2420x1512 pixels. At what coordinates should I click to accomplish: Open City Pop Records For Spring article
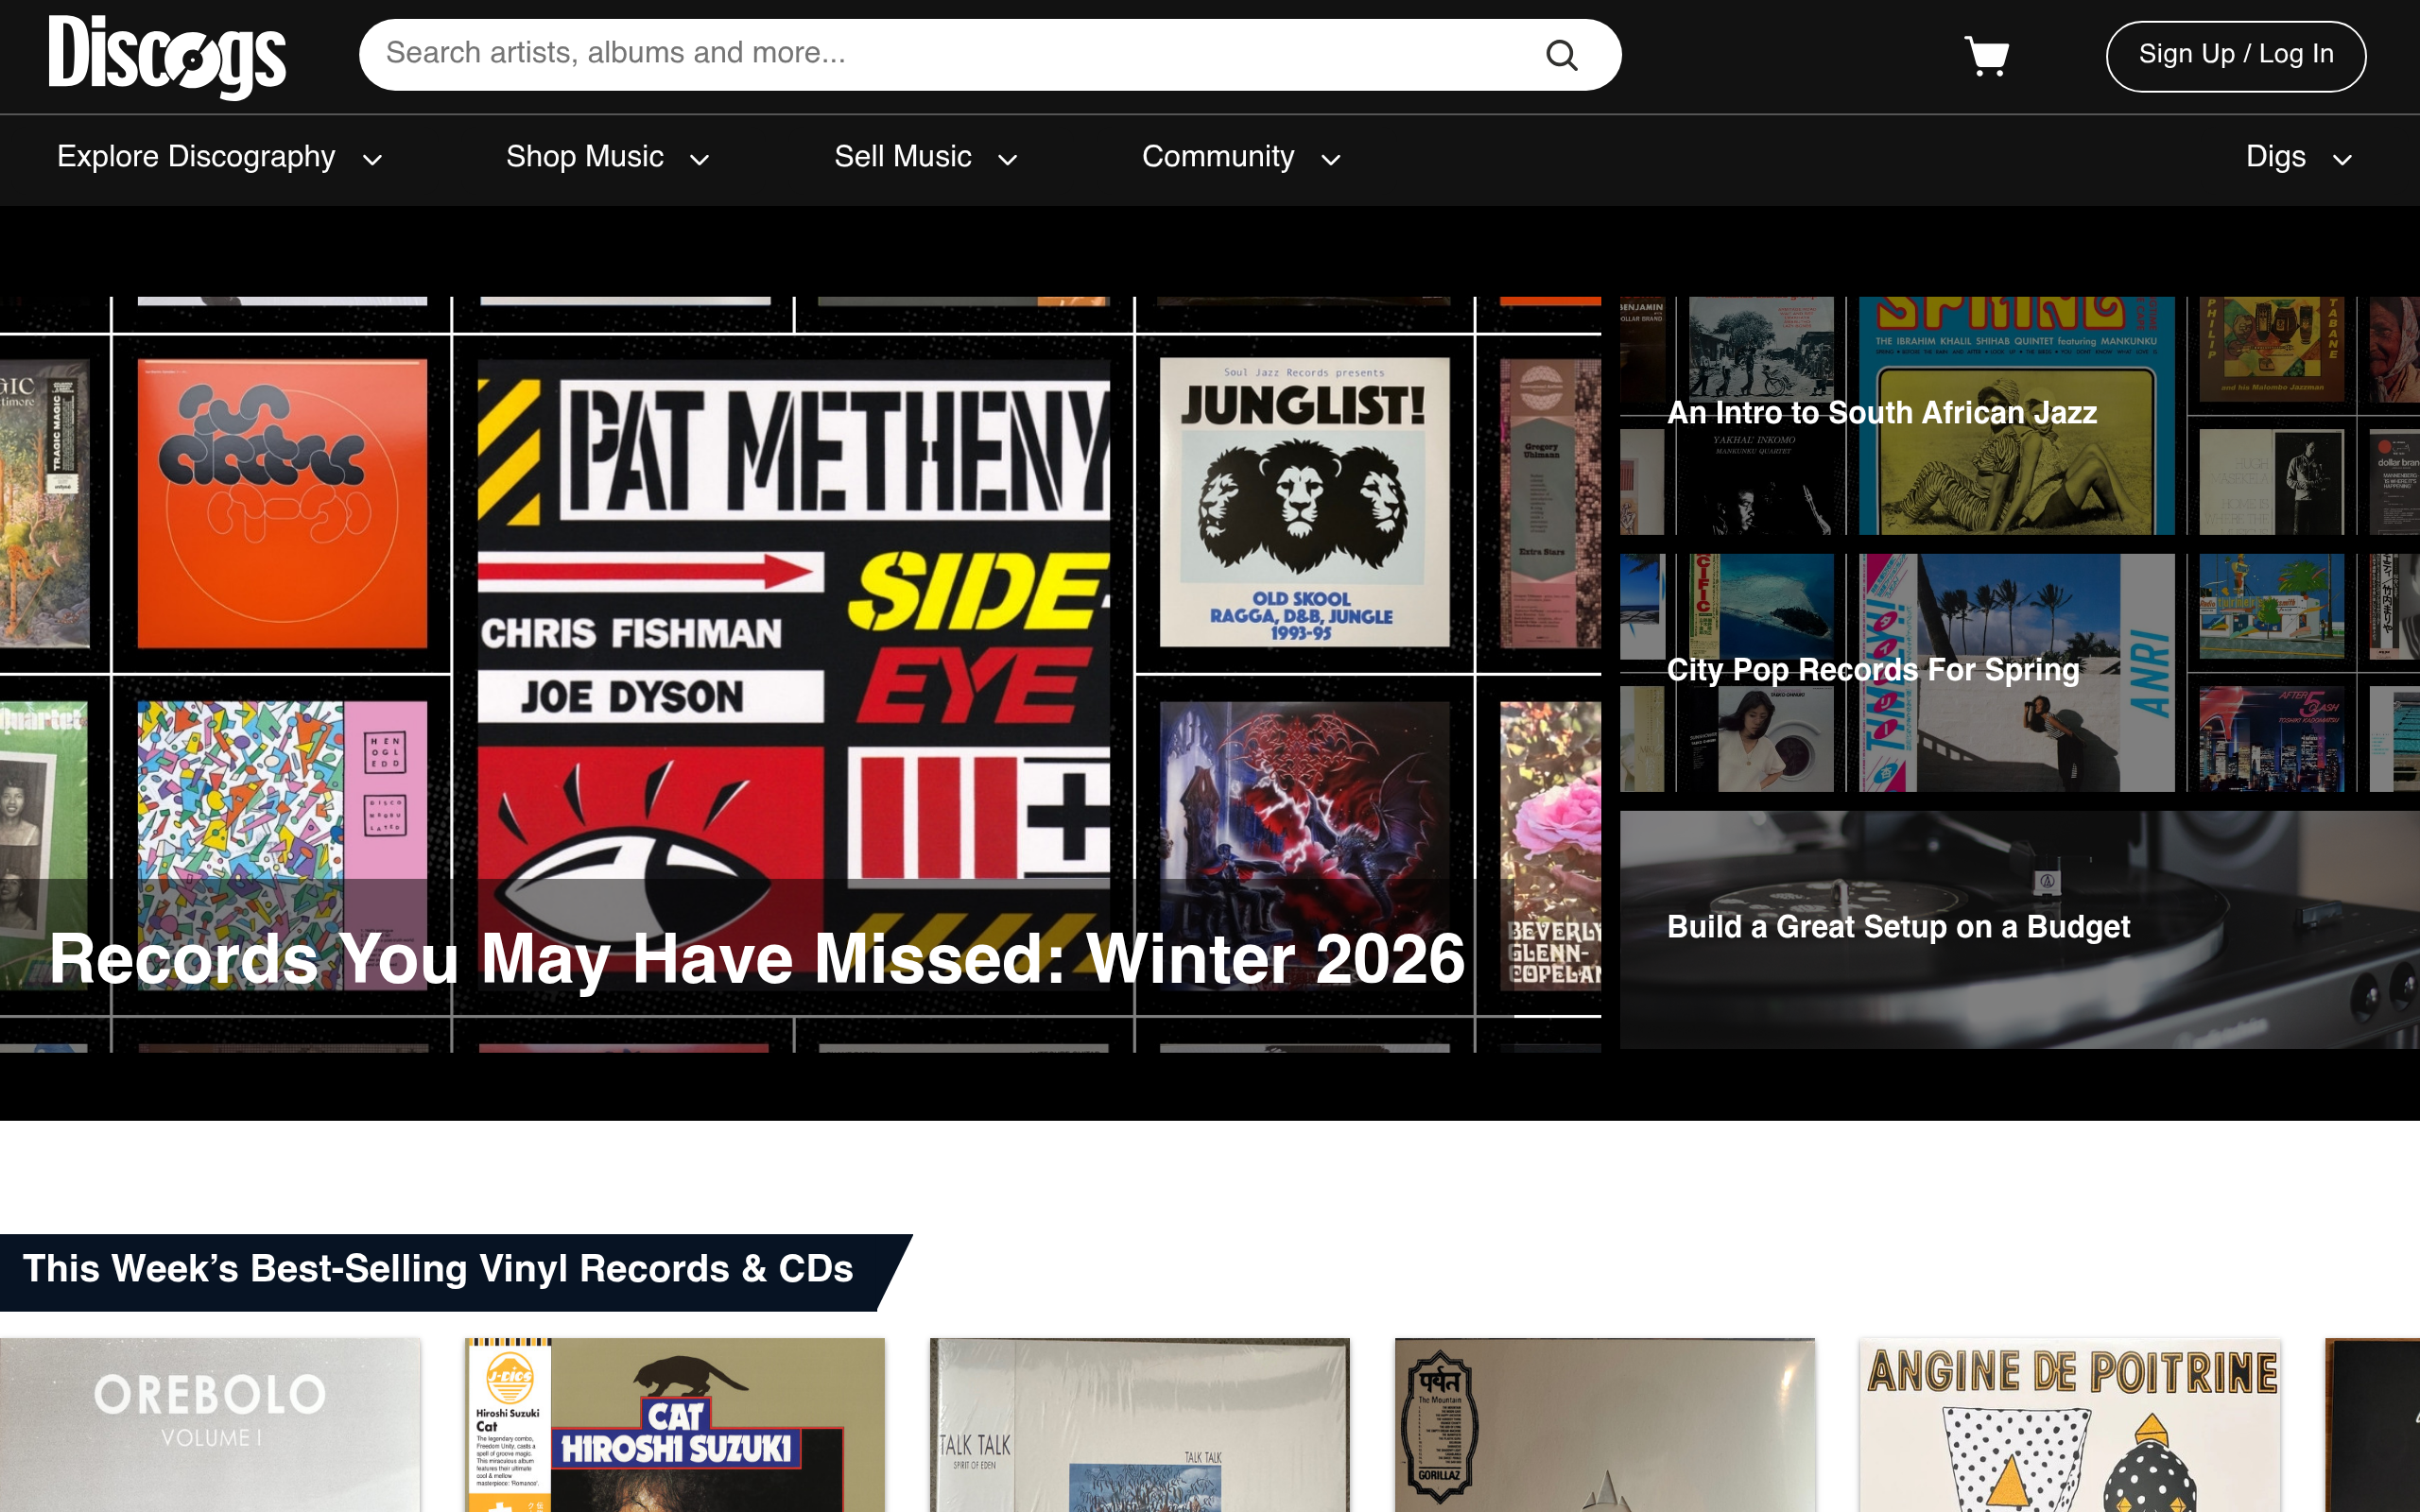coord(2019,672)
